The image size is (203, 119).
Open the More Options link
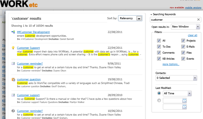coord(171,64)
